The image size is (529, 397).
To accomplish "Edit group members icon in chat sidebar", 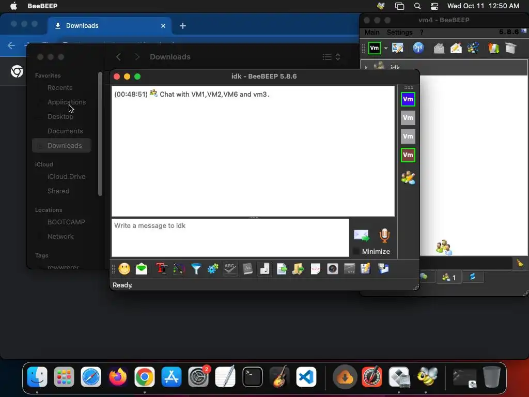I will 408,178.
